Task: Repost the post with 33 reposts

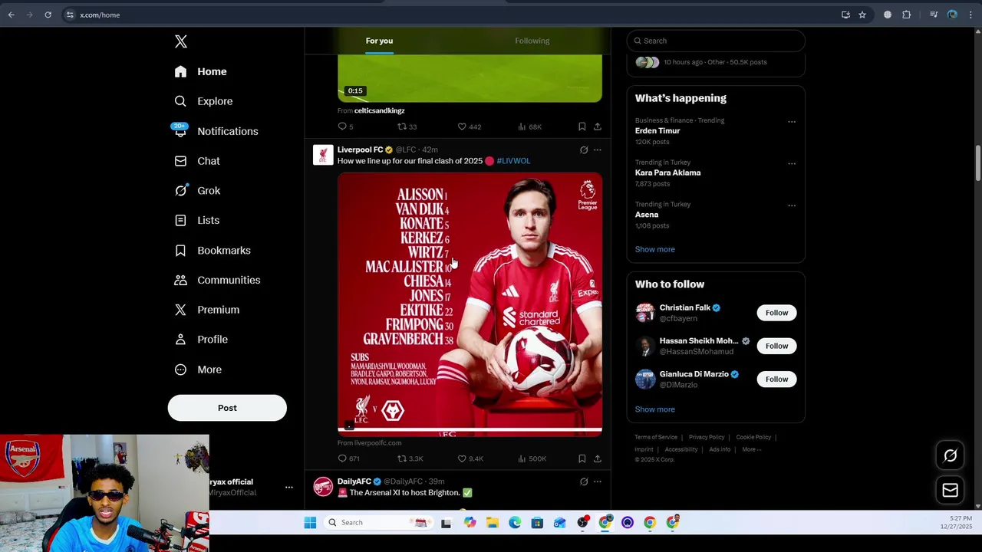Action: pos(407,127)
